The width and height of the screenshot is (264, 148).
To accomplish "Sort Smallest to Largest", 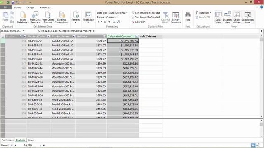I will point(146,13).
